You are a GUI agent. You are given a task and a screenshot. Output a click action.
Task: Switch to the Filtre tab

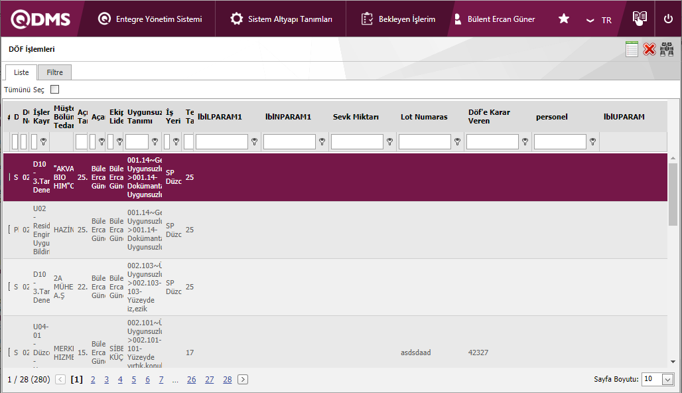tap(54, 72)
